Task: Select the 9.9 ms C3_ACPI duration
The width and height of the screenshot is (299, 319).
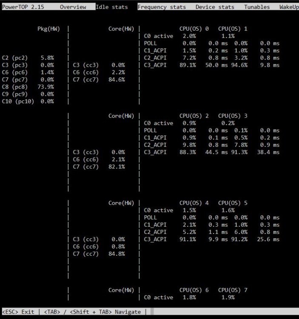Action: [218, 239]
